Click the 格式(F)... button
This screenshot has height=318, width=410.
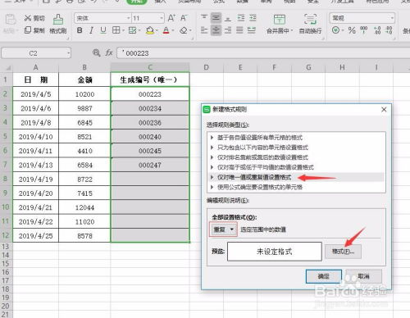coord(343,252)
